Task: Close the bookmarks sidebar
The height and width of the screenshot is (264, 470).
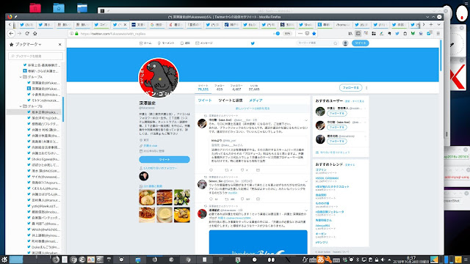Action: (x=60, y=44)
